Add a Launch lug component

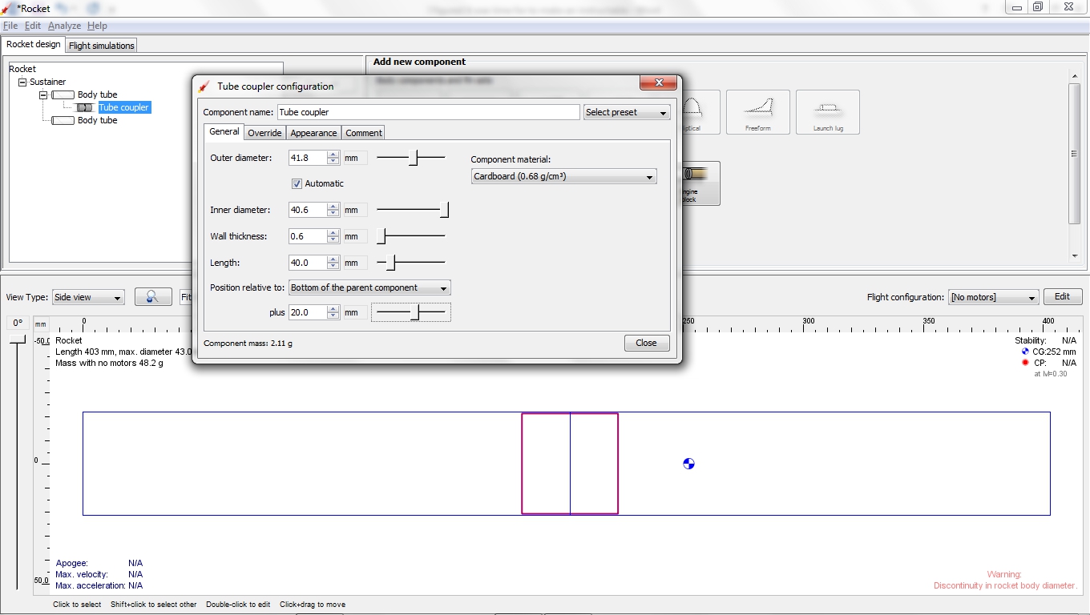pos(828,112)
